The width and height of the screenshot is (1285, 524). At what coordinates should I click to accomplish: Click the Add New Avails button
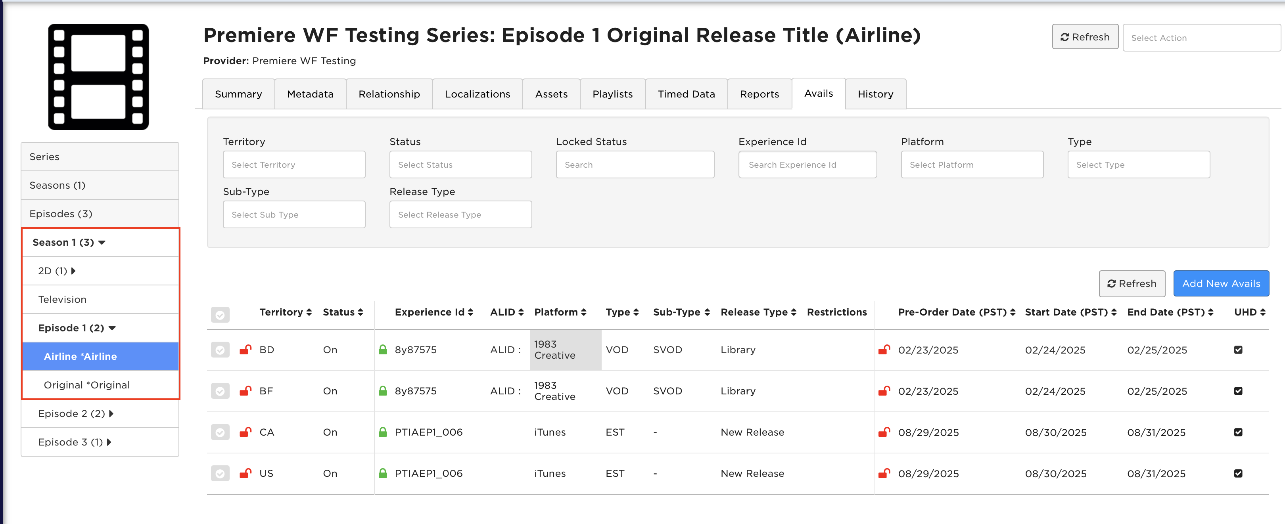[x=1221, y=283]
